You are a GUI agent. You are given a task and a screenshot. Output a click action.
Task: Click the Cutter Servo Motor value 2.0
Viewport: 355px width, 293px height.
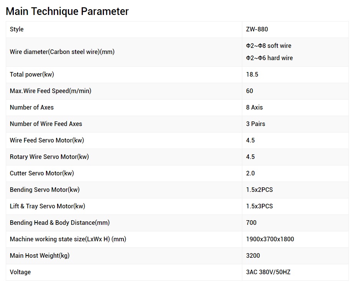[x=250, y=174]
